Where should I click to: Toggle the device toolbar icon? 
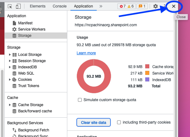(18, 6)
